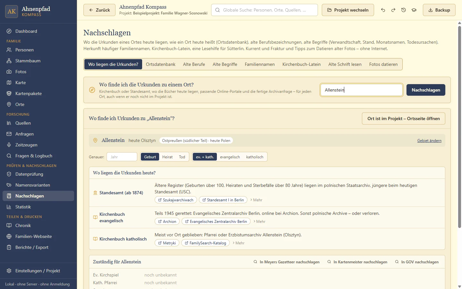Image resolution: width=462 pixels, height=289 pixels.
Task: Click the Gebiet ändern link
Action: click(429, 141)
